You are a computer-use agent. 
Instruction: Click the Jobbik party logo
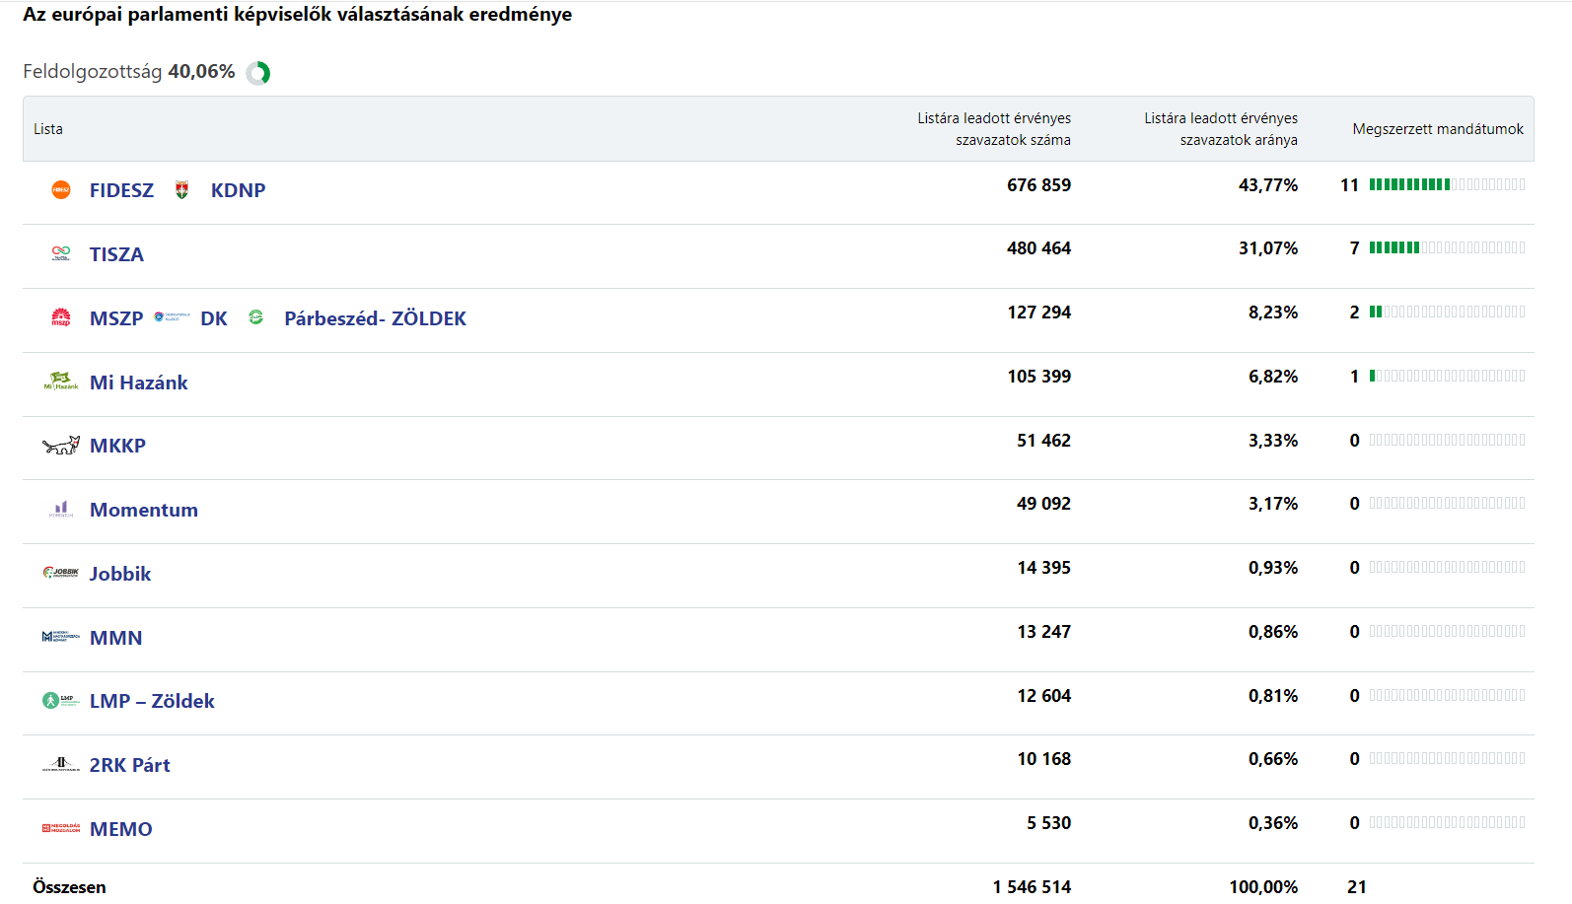tap(61, 573)
